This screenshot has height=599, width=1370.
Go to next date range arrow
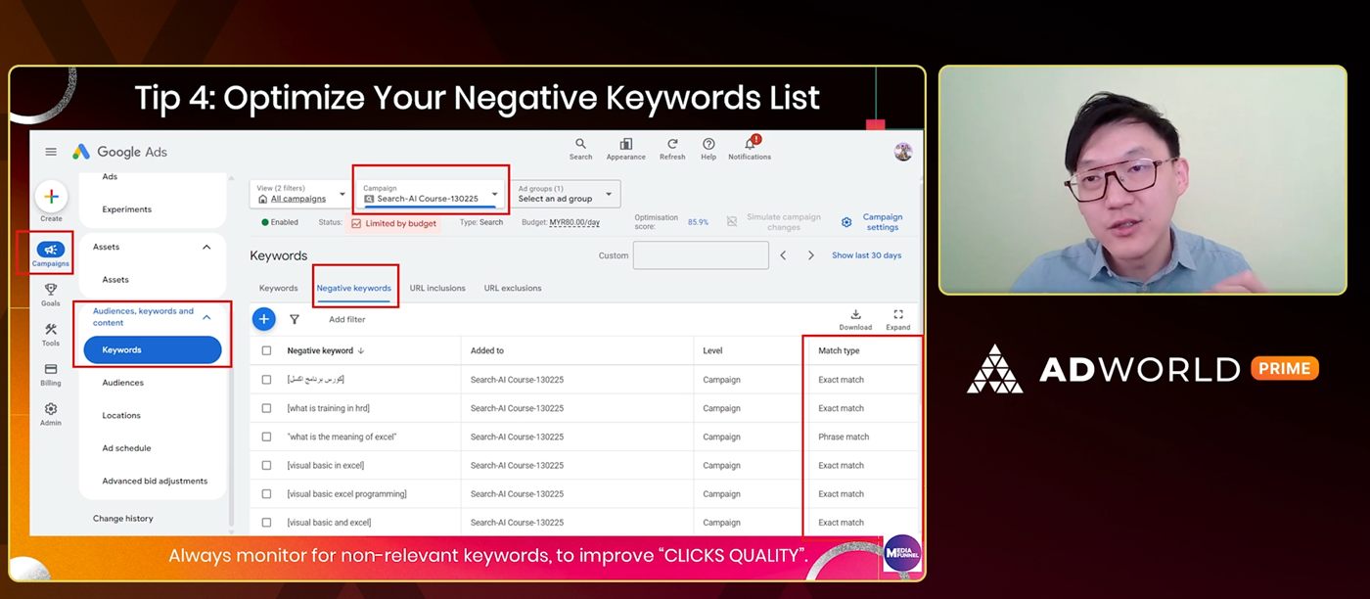click(x=811, y=255)
